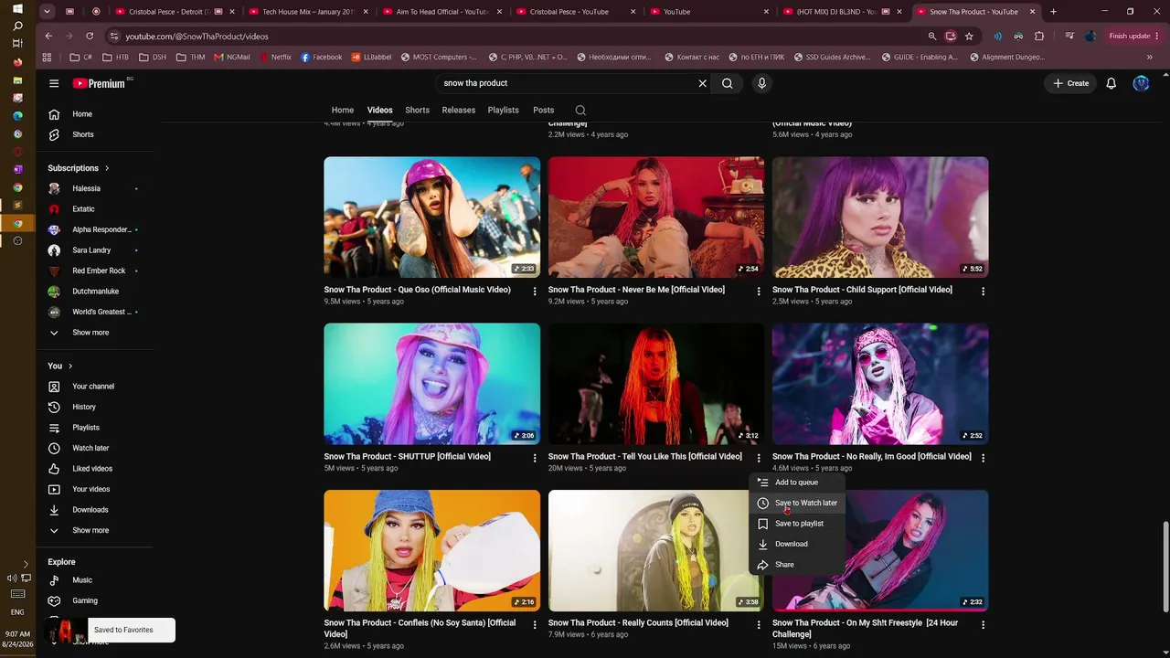Click the Create button

tap(1071, 83)
